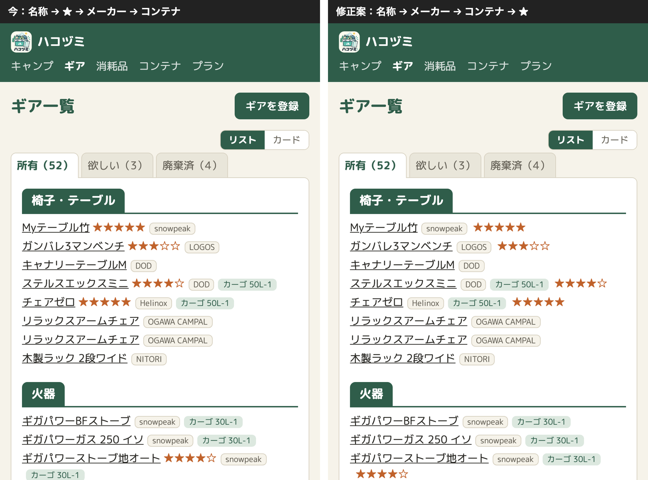The width and height of the screenshot is (648, 480).
Task: Select ギア nav item in left panel
Action: click(75, 66)
